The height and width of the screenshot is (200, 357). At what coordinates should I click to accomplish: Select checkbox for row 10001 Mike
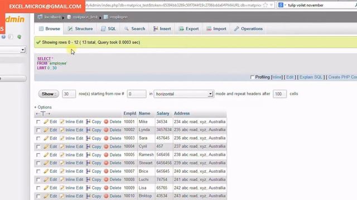pyautogui.click(x=38, y=122)
